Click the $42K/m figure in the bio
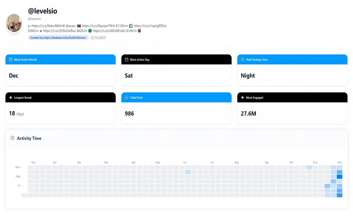The height and width of the screenshot is (221, 353). tap(82, 31)
